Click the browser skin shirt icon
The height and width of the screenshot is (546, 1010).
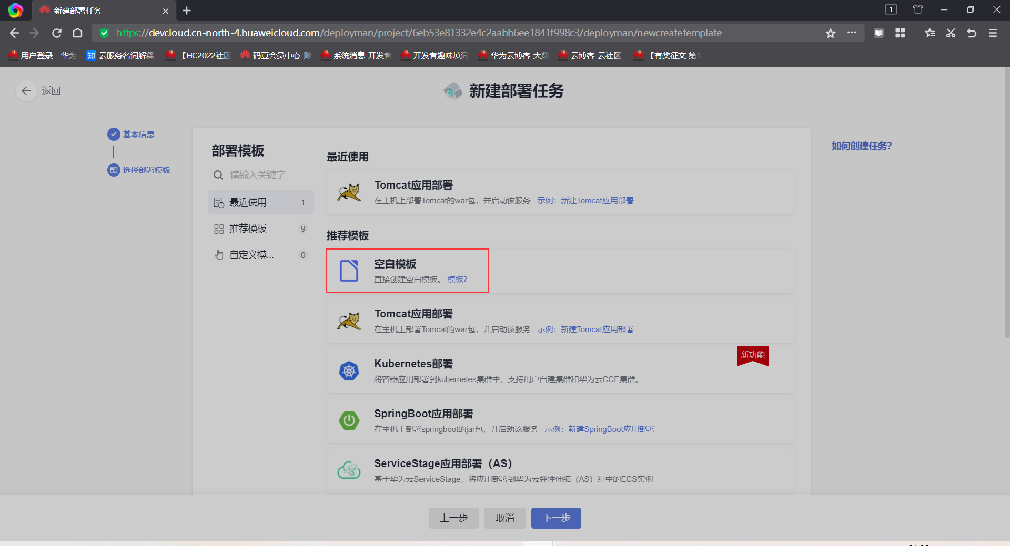(918, 9)
